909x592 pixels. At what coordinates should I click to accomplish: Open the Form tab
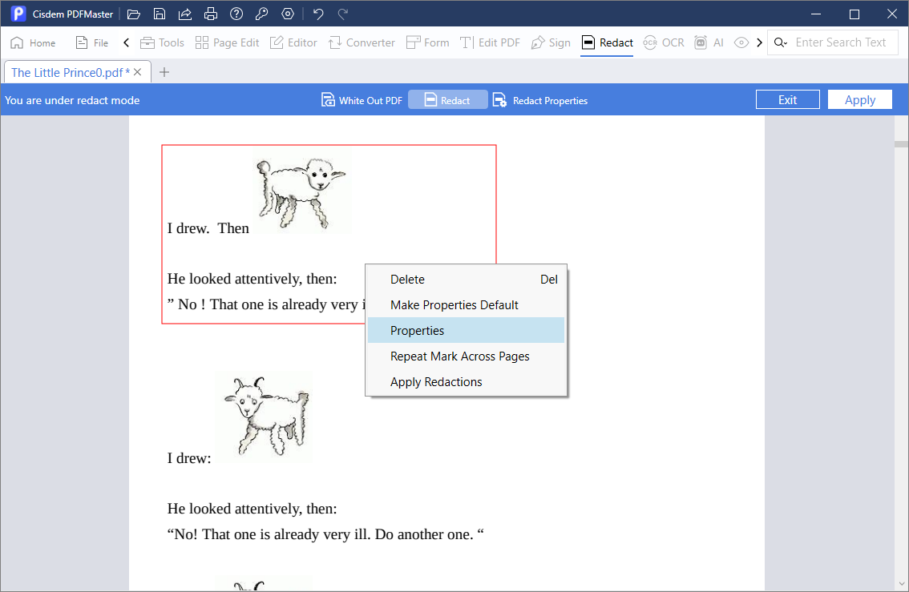point(428,43)
